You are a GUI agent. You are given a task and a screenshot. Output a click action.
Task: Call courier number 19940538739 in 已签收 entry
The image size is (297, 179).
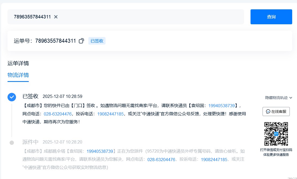click(221, 106)
